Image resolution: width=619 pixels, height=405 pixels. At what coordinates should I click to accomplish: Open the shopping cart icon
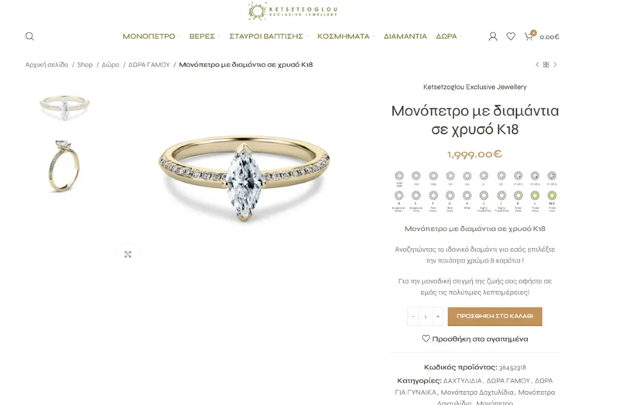pos(529,36)
